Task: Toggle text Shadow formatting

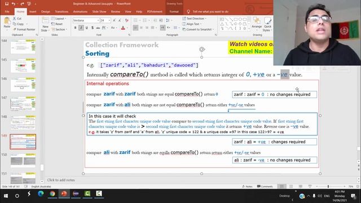Action: 93,28
